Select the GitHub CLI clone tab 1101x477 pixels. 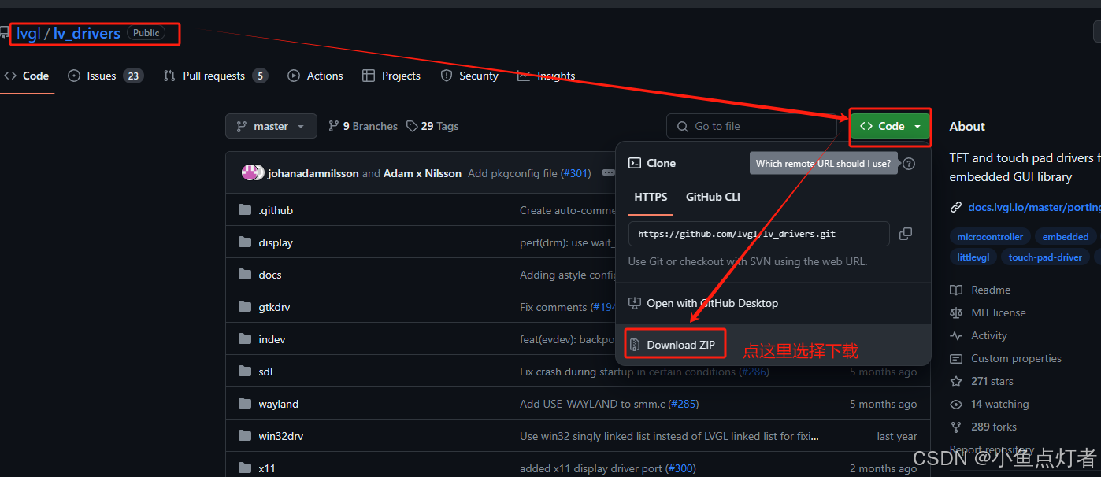point(713,197)
